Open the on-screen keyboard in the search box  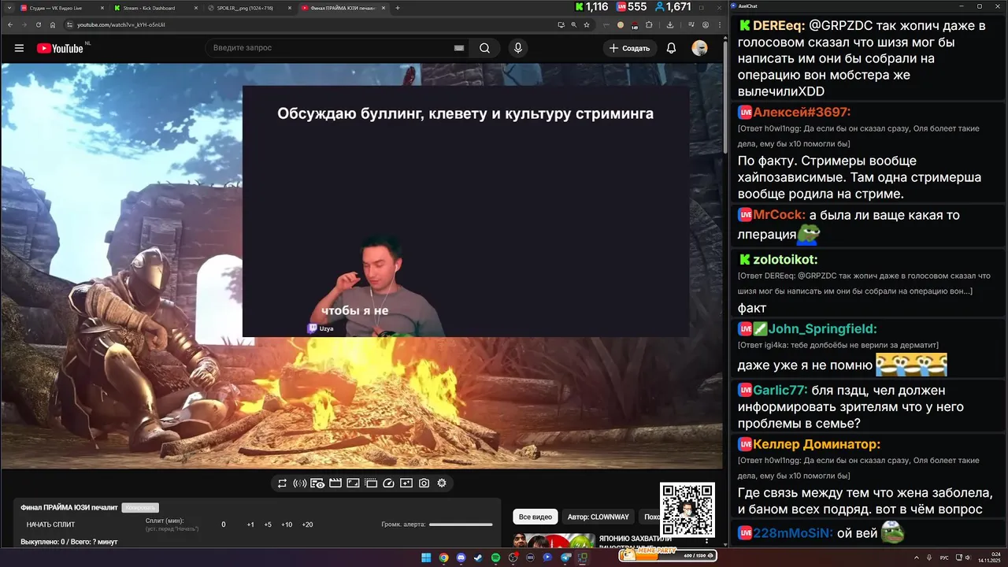(459, 48)
